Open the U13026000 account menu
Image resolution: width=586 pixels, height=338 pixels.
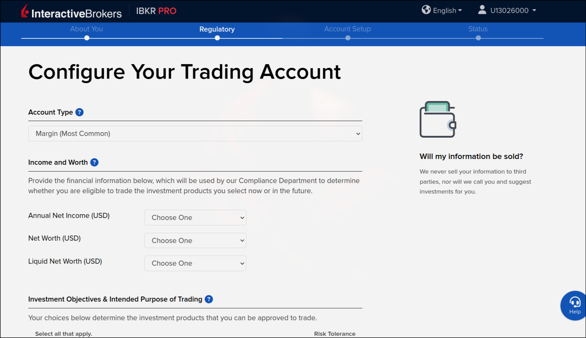513,11
